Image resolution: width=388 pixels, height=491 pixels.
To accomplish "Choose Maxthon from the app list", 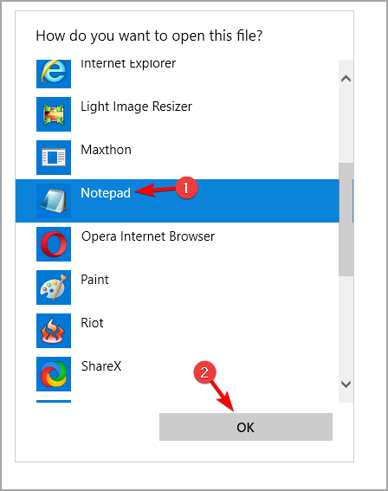I will click(106, 150).
